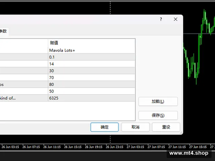Click the 'kind of...' parameter name cell

click(24, 98)
